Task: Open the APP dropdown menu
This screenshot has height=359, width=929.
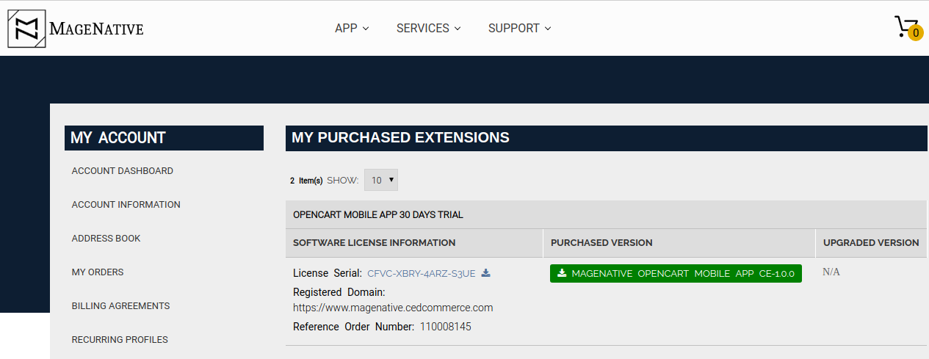Action: [x=352, y=28]
